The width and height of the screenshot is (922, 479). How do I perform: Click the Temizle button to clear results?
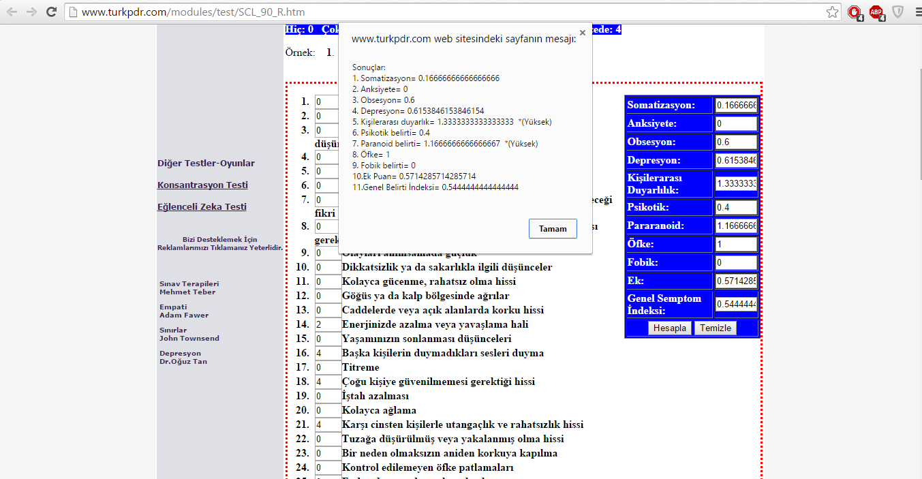(x=716, y=328)
